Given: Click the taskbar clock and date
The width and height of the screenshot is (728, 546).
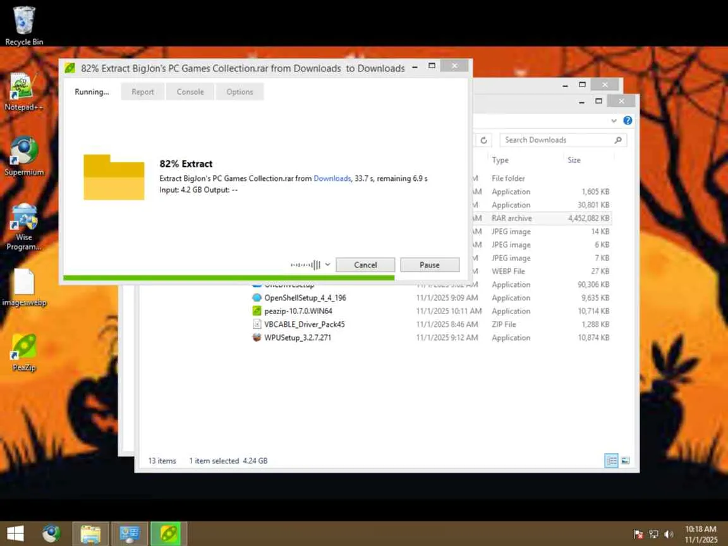Looking at the screenshot, I should [701, 534].
